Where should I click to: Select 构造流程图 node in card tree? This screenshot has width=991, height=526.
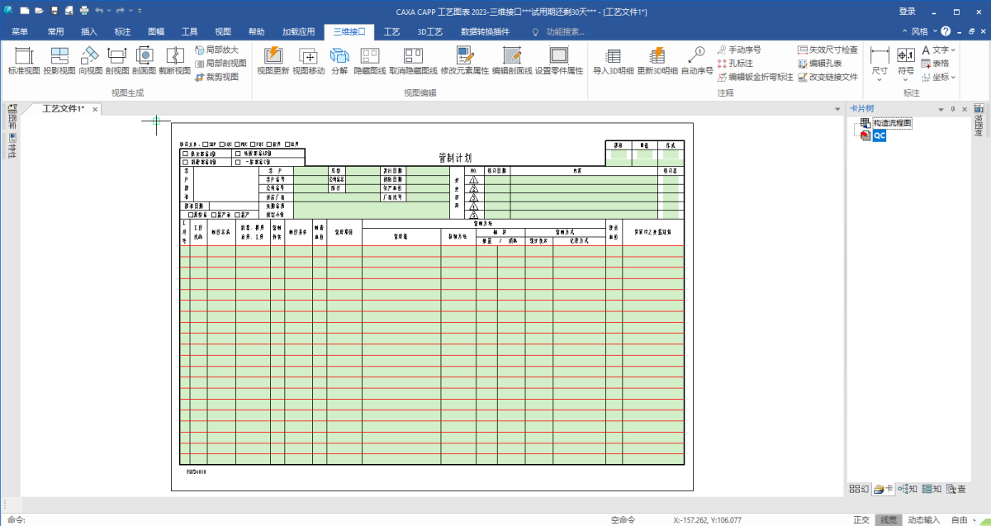click(892, 123)
